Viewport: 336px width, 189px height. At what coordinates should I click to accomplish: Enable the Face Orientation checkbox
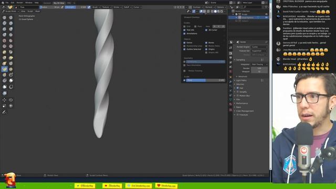point(184,65)
